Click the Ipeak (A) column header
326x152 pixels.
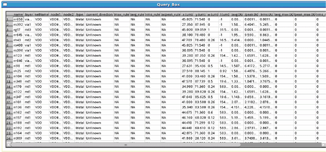click(251, 15)
